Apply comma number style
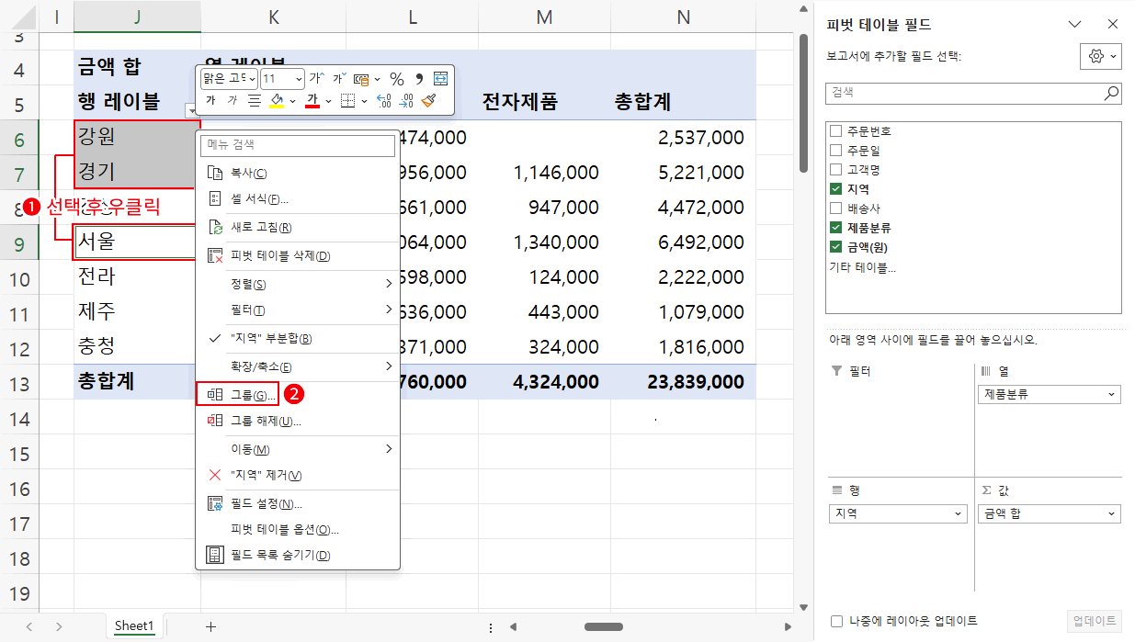This screenshot has width=1135, height=642. pos(417,80)
